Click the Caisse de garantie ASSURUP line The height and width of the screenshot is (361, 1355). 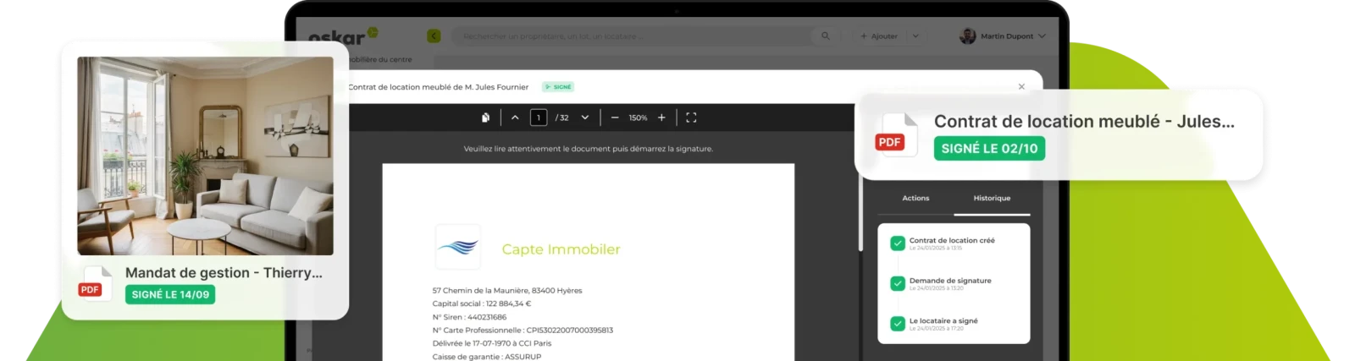486,357
